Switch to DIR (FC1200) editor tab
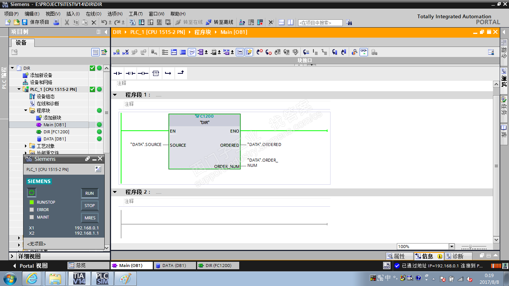509x286 pixels. click(218, 266)
